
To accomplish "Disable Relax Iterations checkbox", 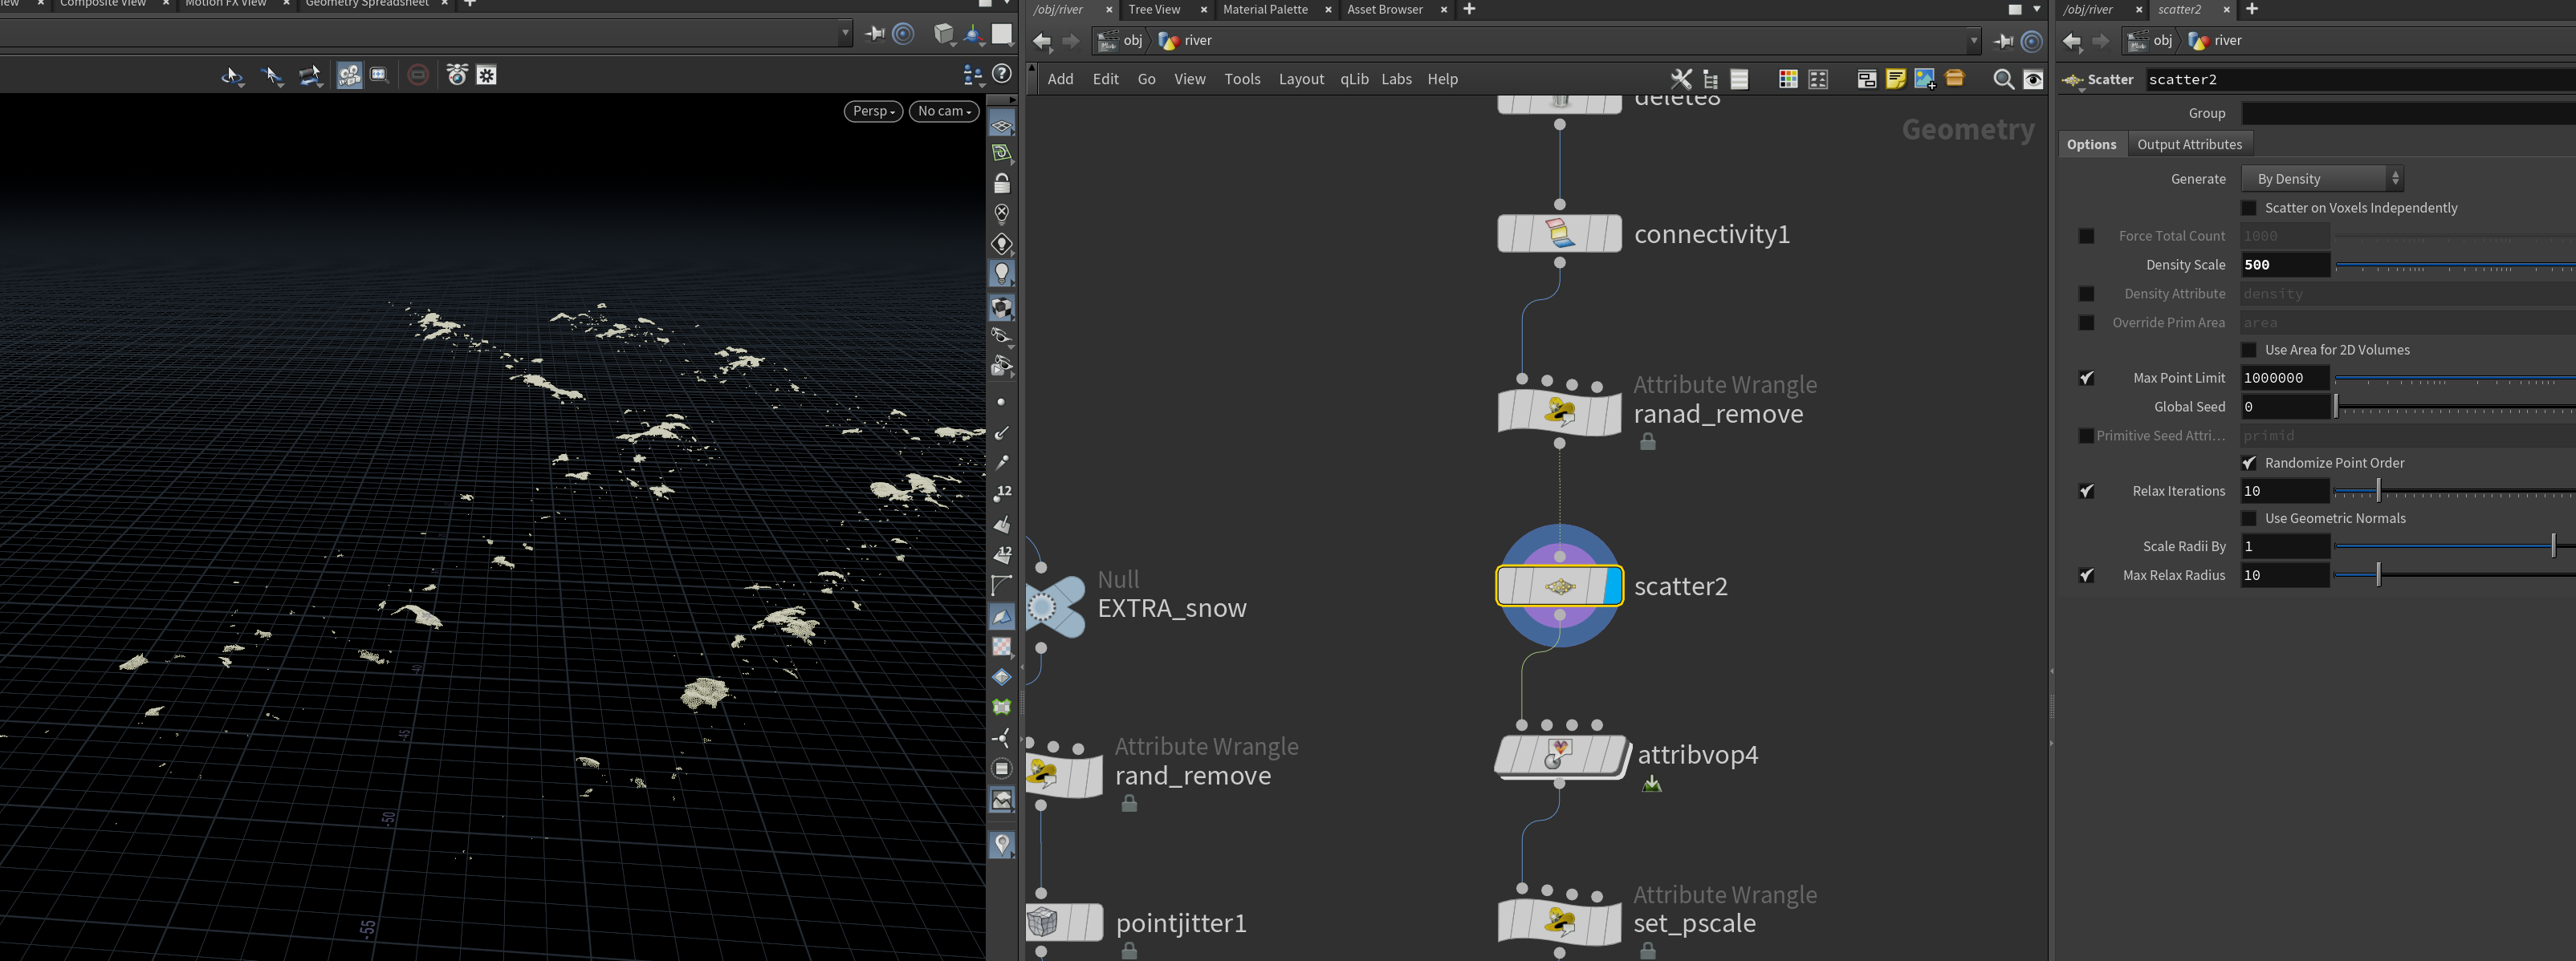I will coord(2086,490).
